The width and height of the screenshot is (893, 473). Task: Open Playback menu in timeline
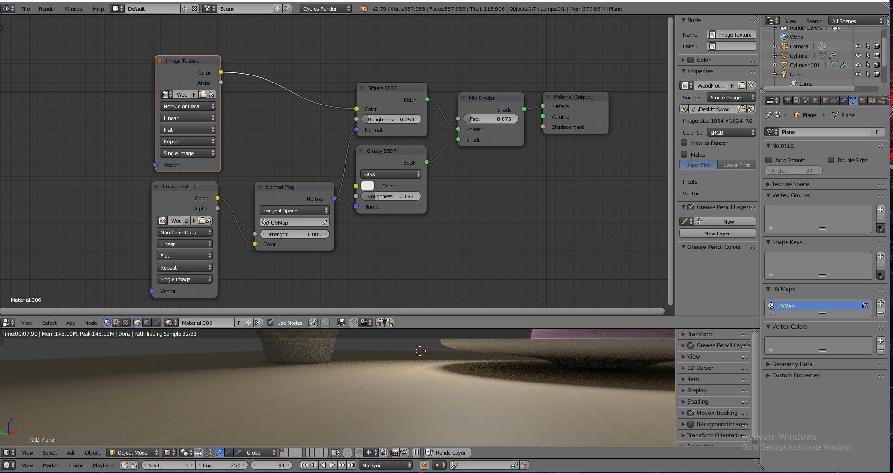[x=103, y=465]
